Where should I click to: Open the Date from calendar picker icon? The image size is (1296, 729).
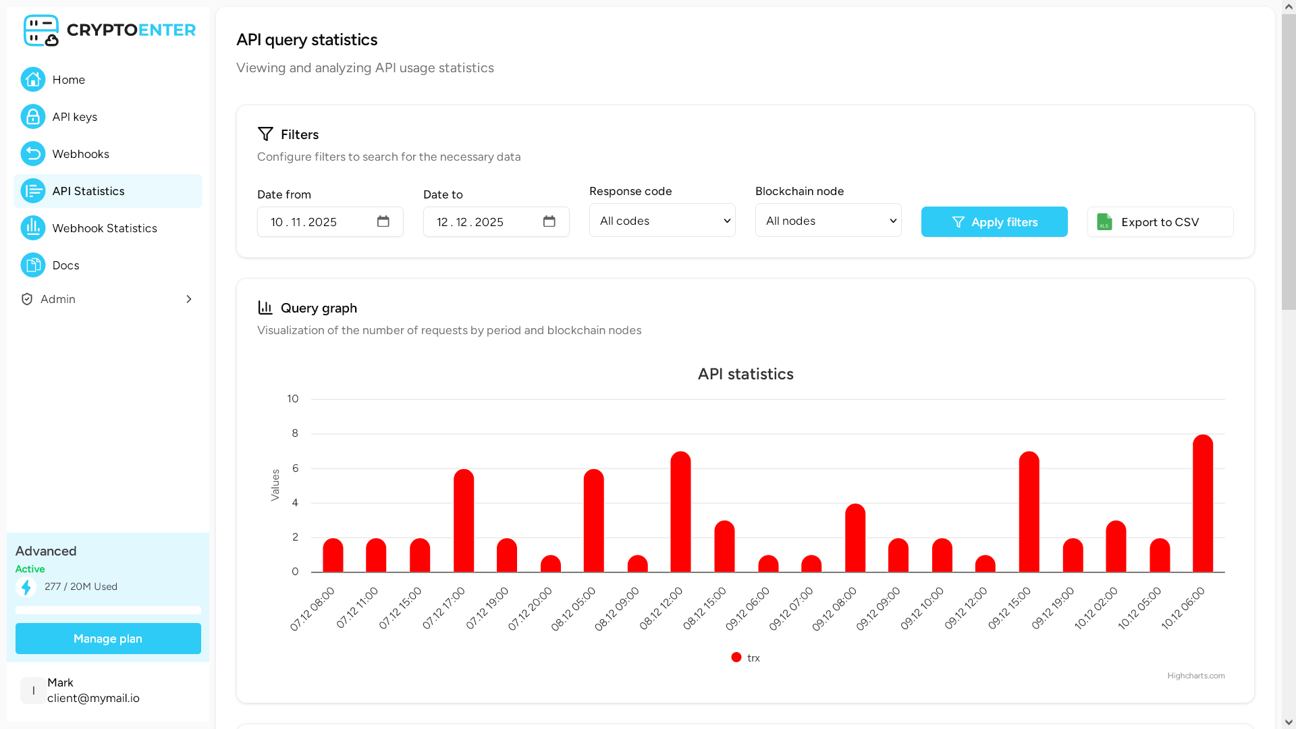coord(383,221)
